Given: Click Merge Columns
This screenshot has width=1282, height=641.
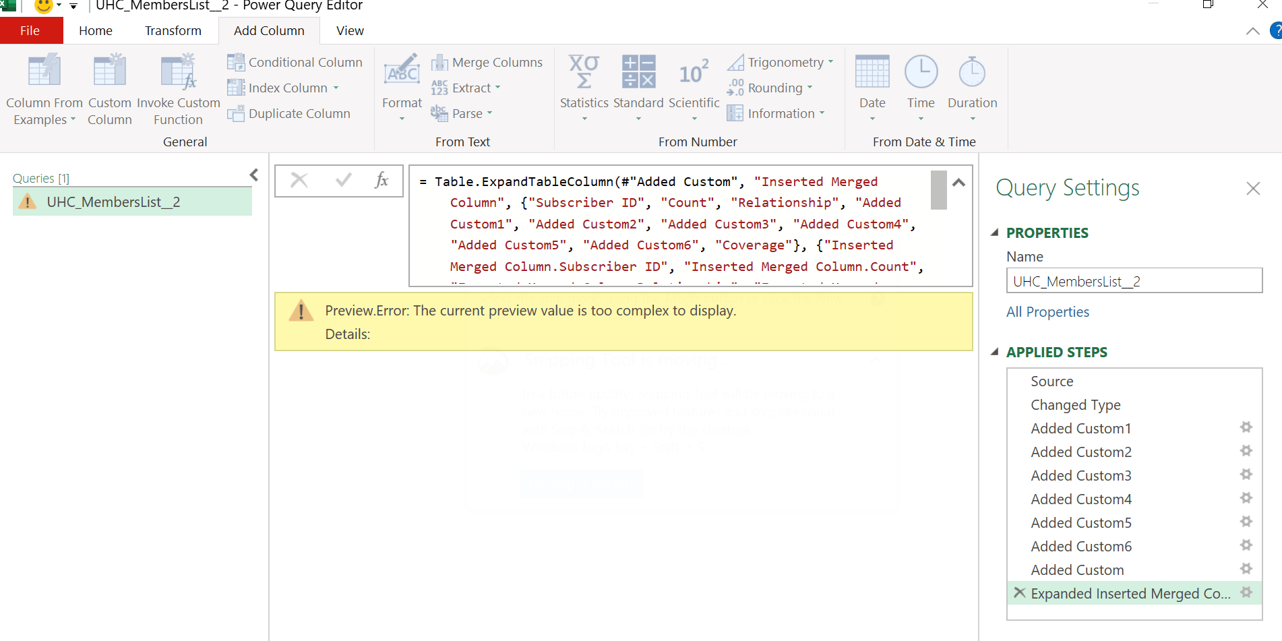Looking at the screenshot, I should (x=487, y=62).
